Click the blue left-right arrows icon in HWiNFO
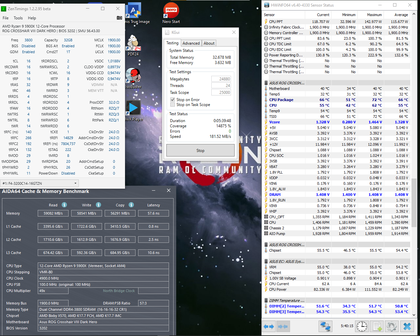The image size is (420, 336). click(x=268, y=326)
